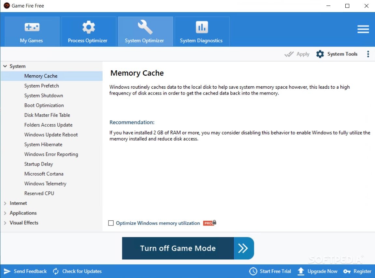Minimize the Game Fire window
The width and height of the screenshot is (375, 278).
click(328, 6)
